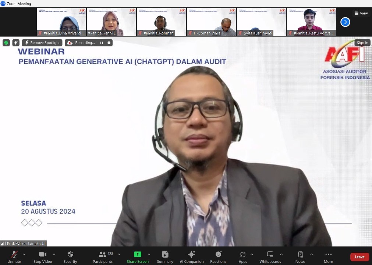This screenshot has width=372, height=265.
Task: Expand the Share Screen options arrow
Action: 149,254
